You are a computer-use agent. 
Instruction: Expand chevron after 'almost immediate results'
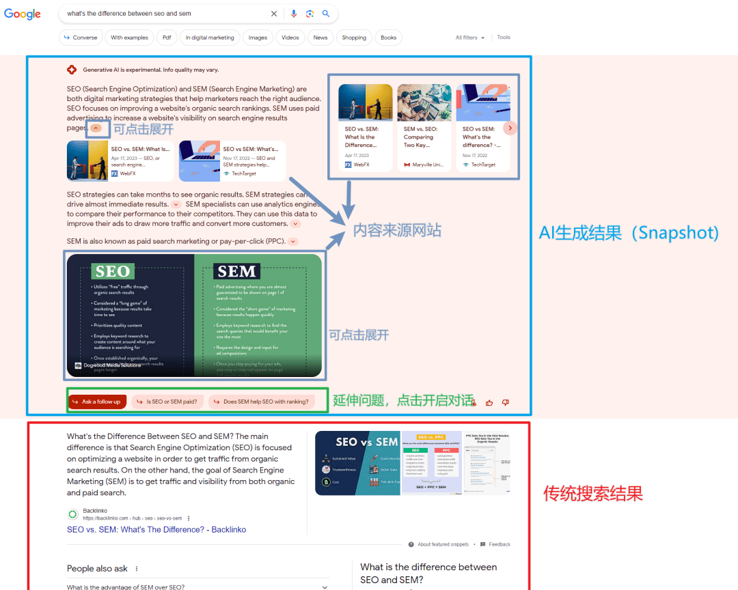coord(176,205)
